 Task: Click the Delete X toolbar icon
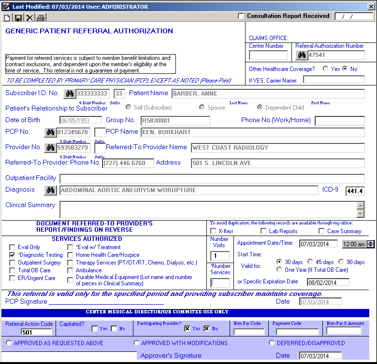click(x=29, y=18)
